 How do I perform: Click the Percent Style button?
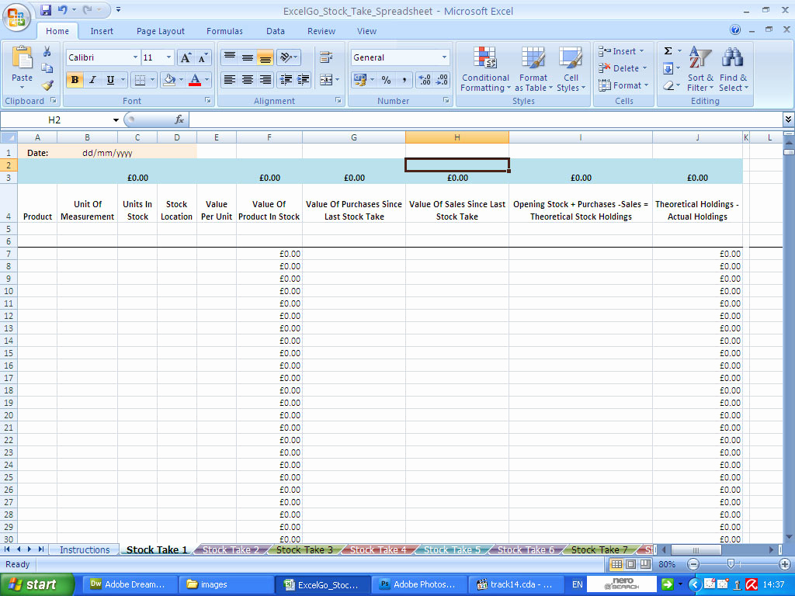386,80
